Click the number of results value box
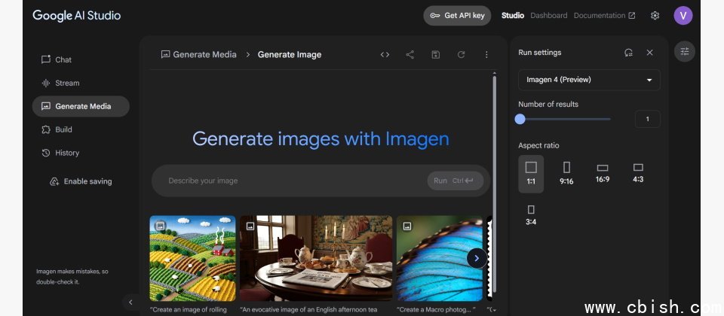 pos(647,120)
